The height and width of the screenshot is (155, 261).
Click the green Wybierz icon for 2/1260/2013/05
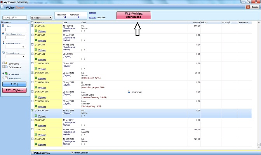coord(36,87)
